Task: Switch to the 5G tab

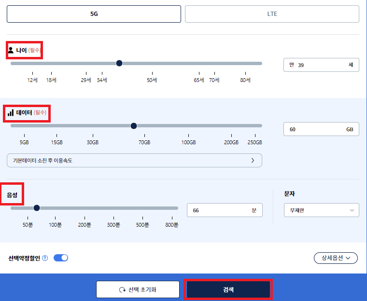Action: point(94,14)
